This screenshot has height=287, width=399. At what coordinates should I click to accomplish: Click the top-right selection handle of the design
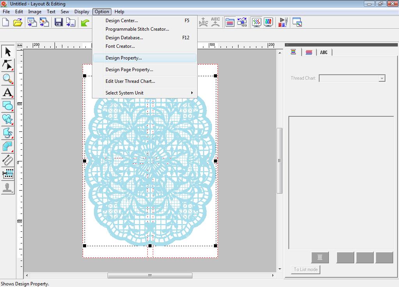tap(215, 76)
